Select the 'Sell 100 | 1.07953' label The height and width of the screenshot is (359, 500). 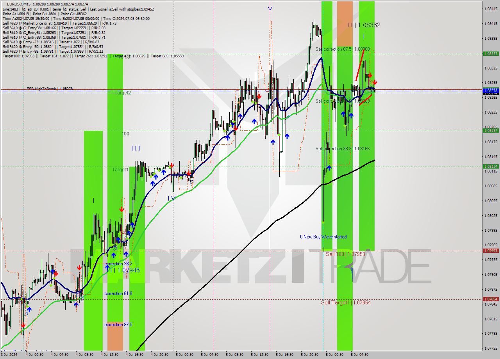tap(345, 254)
